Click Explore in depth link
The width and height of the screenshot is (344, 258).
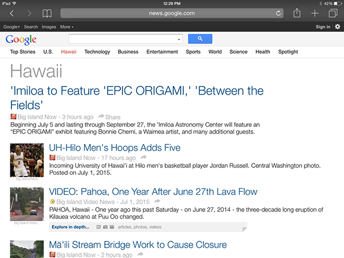click(71, 227)
